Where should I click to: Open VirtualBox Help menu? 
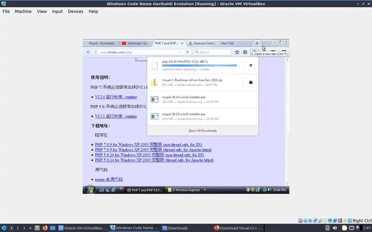[x=93, y=11]
